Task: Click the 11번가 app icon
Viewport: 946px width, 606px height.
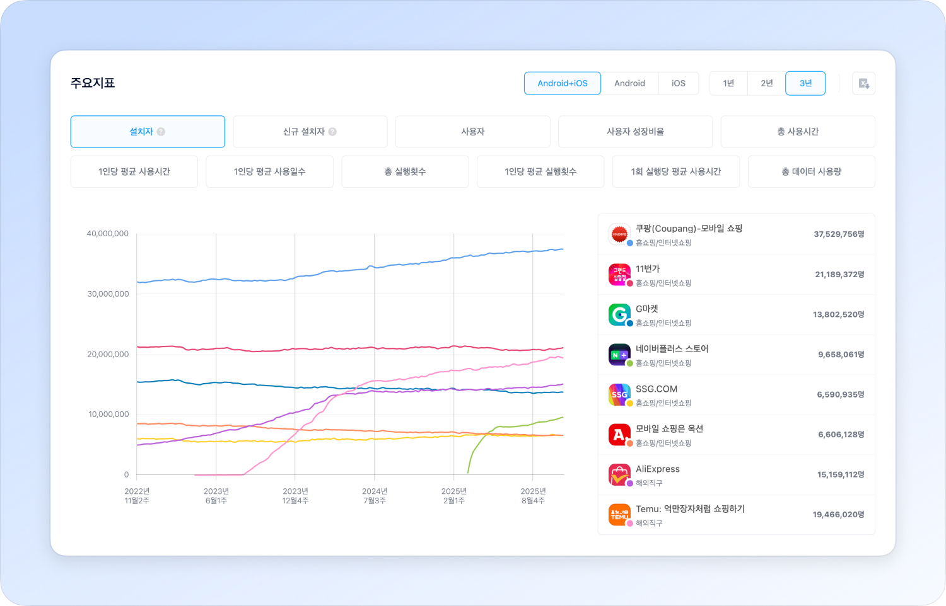Action: click(619, 274)
